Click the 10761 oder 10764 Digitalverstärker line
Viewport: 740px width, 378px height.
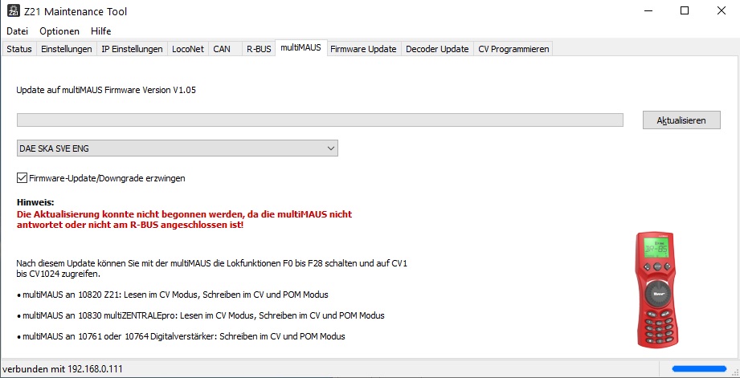181,336
